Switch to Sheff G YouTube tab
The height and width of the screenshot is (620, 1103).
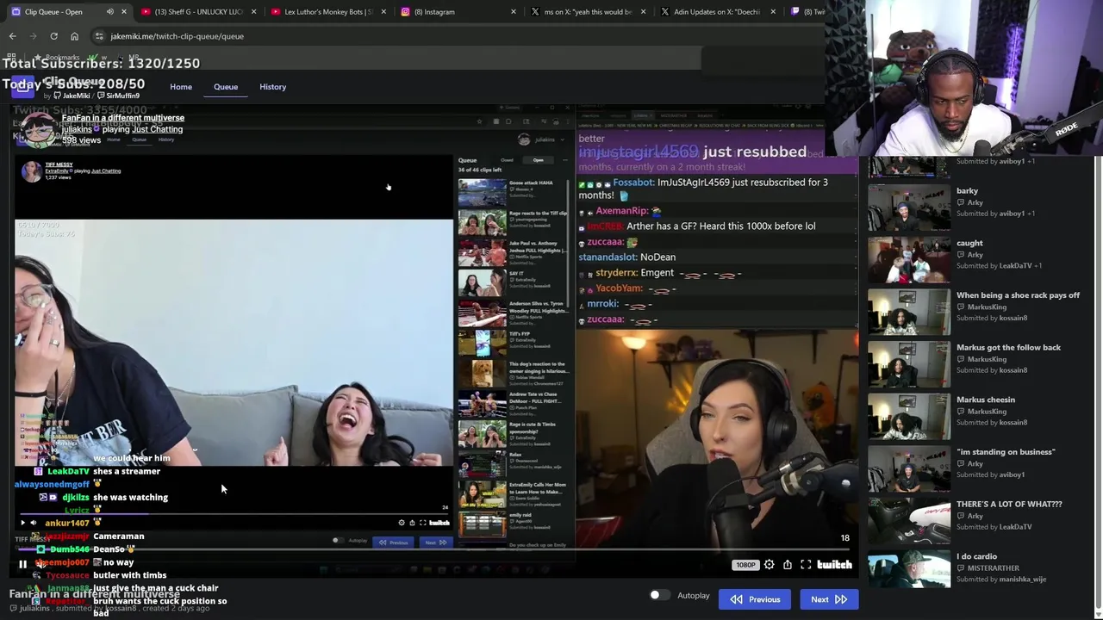[x=200, y=12]
